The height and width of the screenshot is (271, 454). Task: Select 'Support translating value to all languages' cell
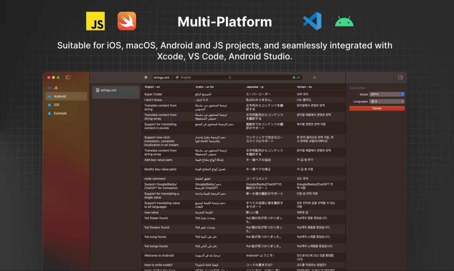tap(162, 205)
